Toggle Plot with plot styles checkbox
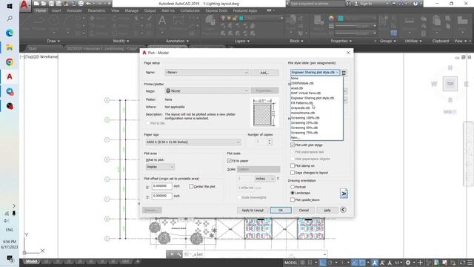This screenshot has width=474, height=267. [x=293, y=145]
